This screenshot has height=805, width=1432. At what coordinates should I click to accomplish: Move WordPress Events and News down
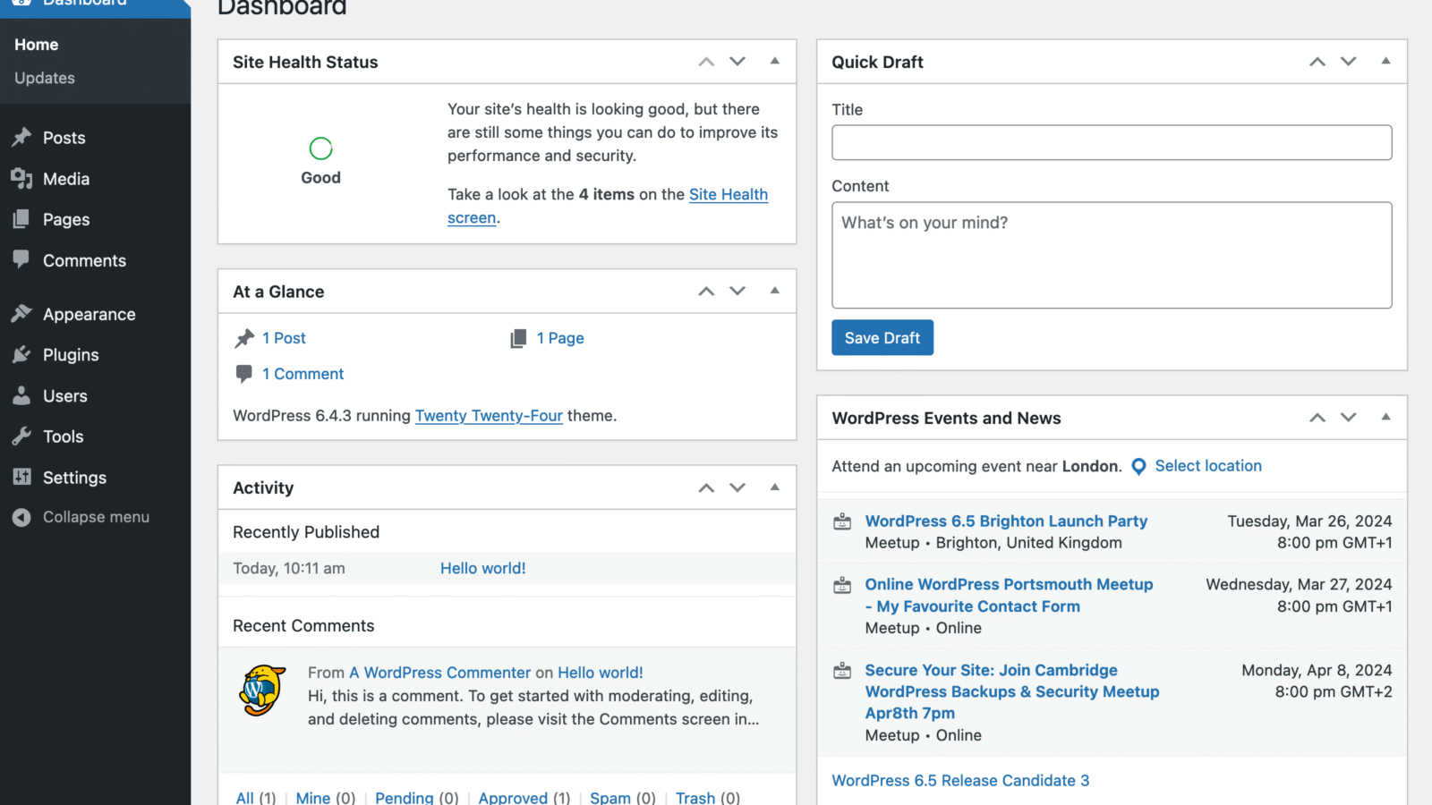point(1348,417)
